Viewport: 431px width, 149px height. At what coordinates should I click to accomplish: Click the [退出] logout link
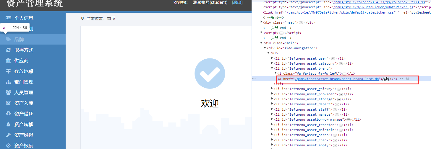(x=237, y=2)
